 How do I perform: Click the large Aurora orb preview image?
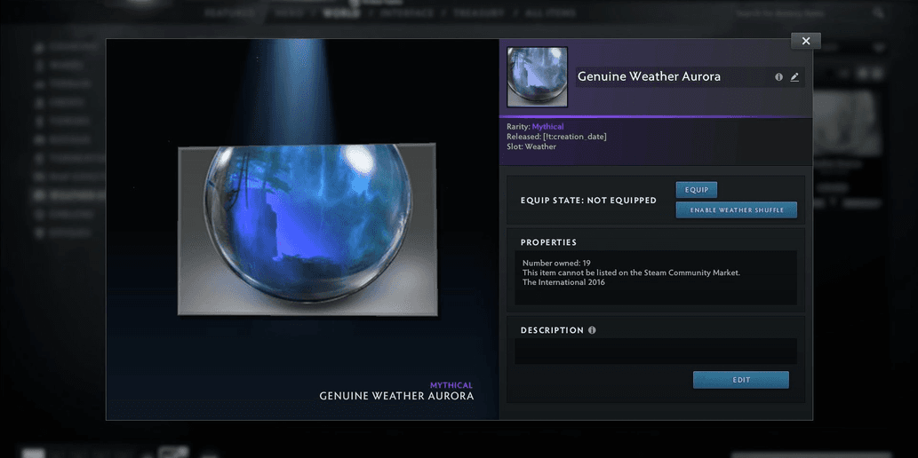pyautogui.click(x=308, y=229)
